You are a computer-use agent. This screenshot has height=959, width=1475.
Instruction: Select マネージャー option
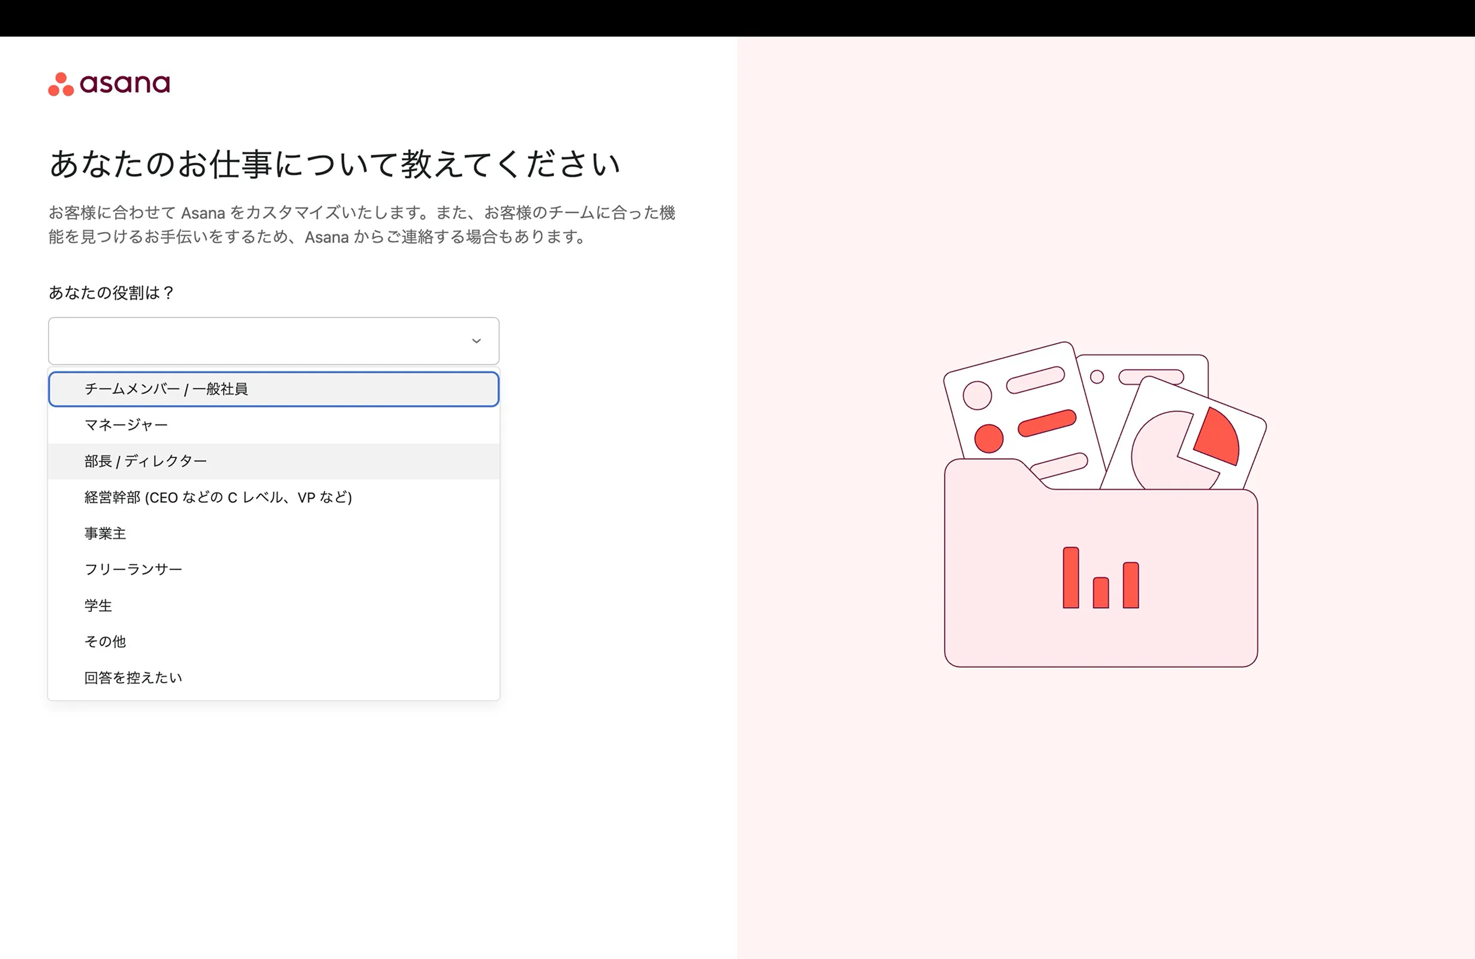click(x=273, y=425)
